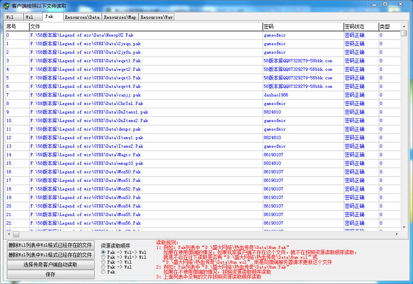Viewport: 413px width, 284px height.
Task: Click the application icon in title bar
Action: pos(6,6)
